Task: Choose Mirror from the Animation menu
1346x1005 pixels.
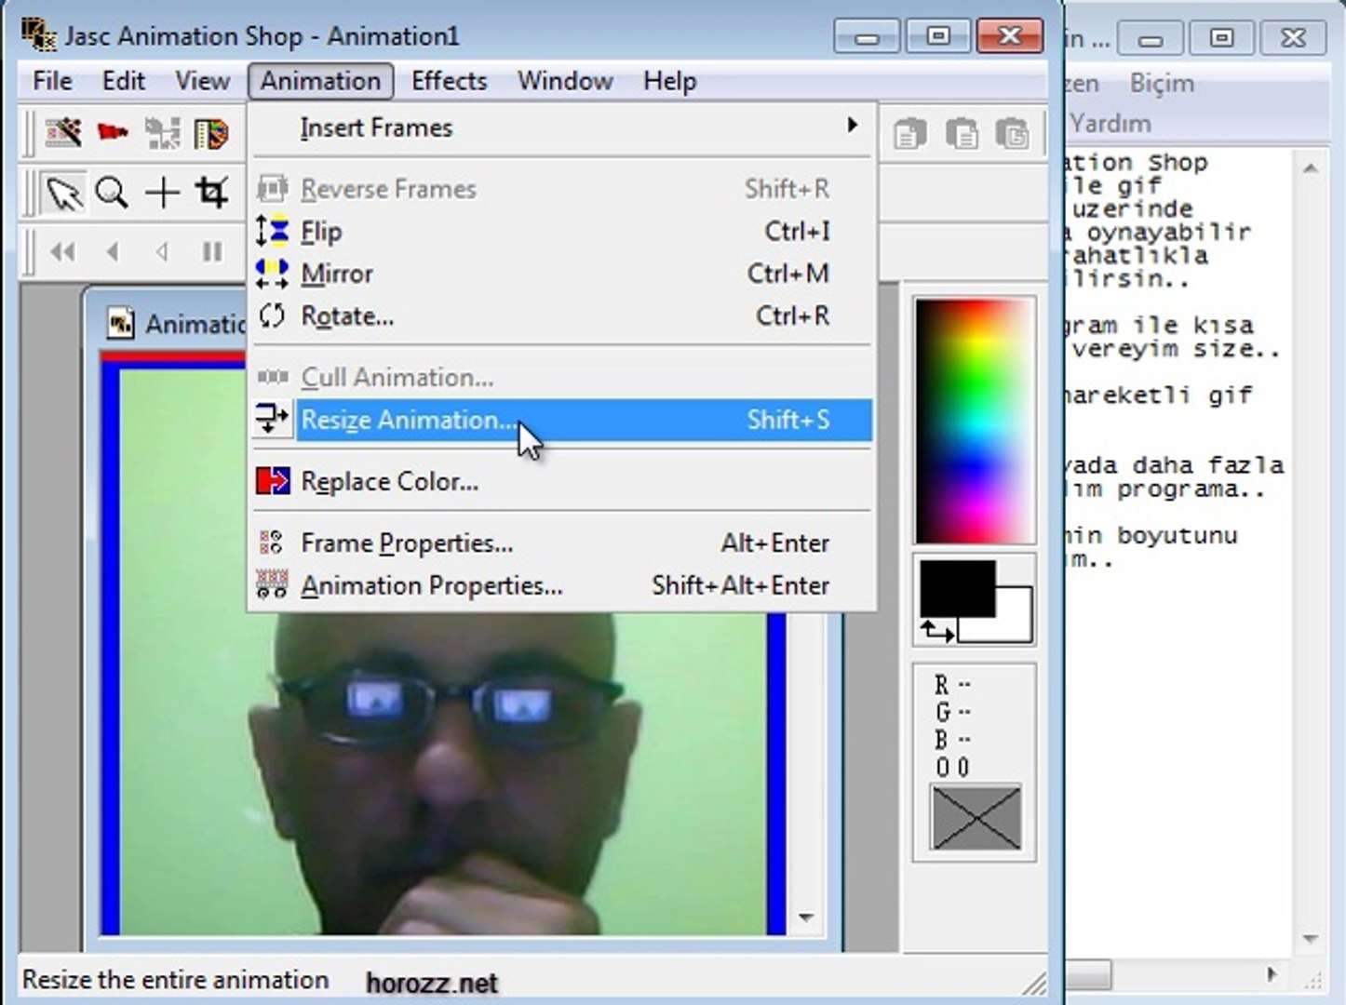Action: click(x=562, y=274)
